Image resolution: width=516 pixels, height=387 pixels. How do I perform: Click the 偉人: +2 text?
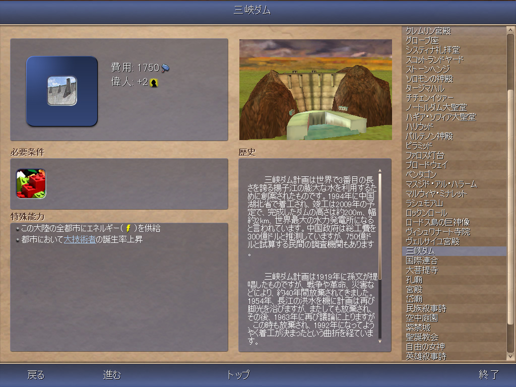[130, 82]
